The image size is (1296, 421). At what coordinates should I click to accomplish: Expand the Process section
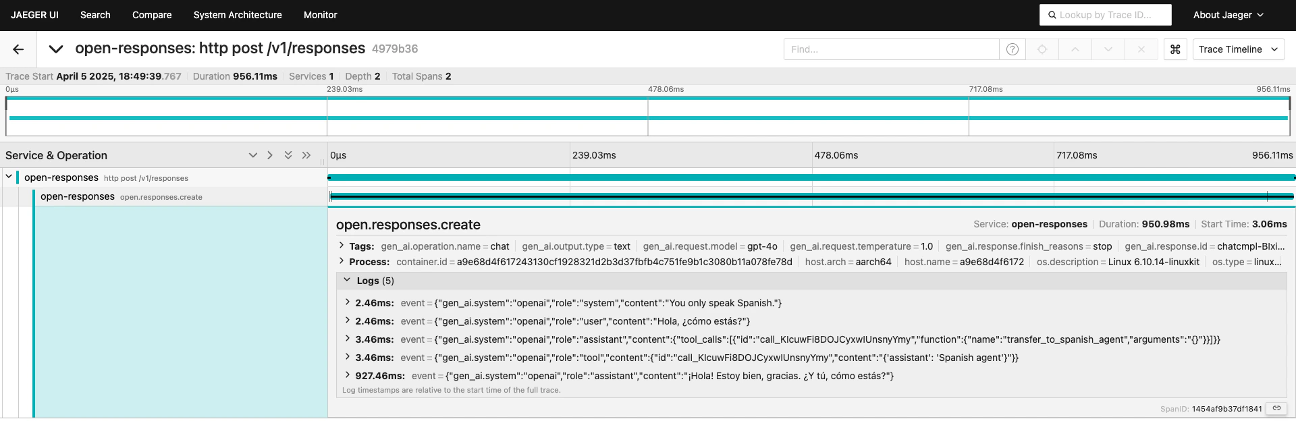click(341, 262)
